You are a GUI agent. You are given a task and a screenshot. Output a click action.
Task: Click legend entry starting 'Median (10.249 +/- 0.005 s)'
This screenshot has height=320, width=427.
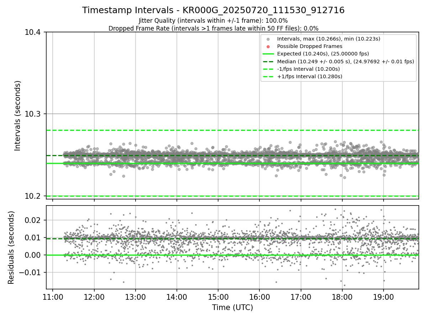(346, 62)
